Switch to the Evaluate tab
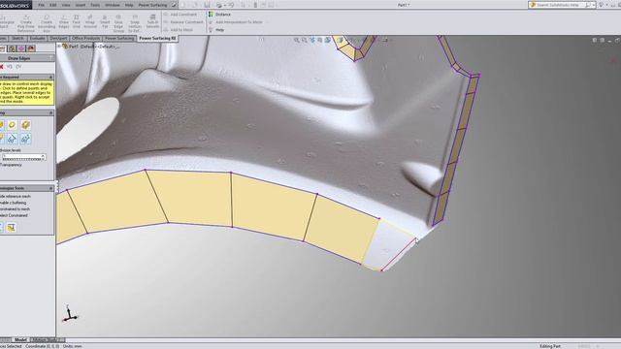The height and width of the screenshot is (349, 621). coord(38,39)
